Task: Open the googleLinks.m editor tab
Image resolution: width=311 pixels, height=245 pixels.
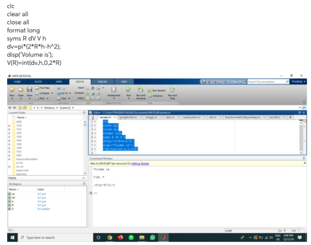Action: point(128,118)
